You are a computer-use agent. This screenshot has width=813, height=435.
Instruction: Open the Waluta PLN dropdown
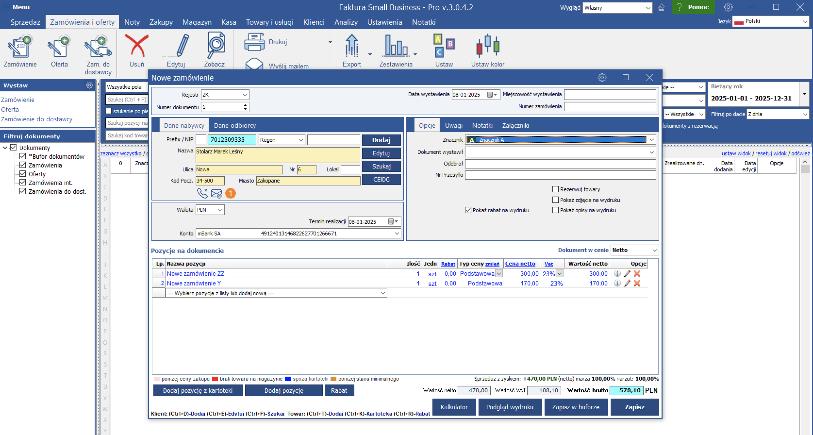[x=220, y=210]
